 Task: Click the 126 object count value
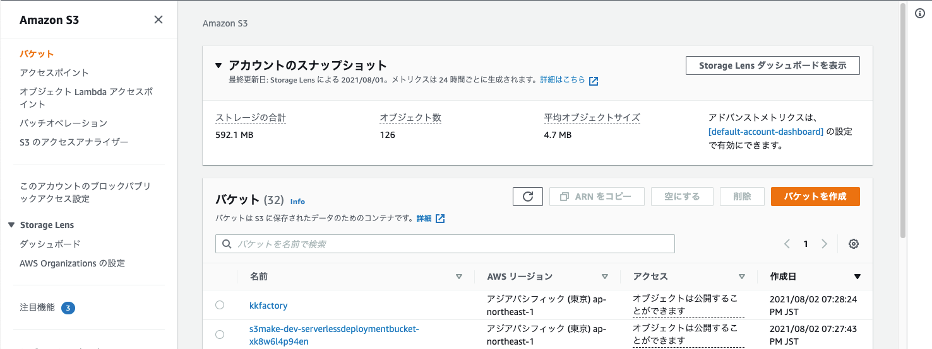pyautogui.click(x=388, y=135)
